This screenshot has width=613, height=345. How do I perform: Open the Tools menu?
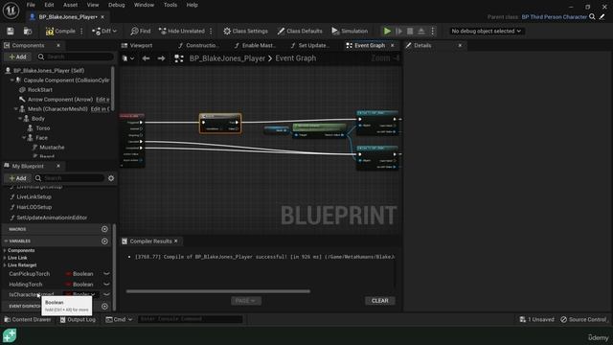pyautogui.click(x=170, y=5)
